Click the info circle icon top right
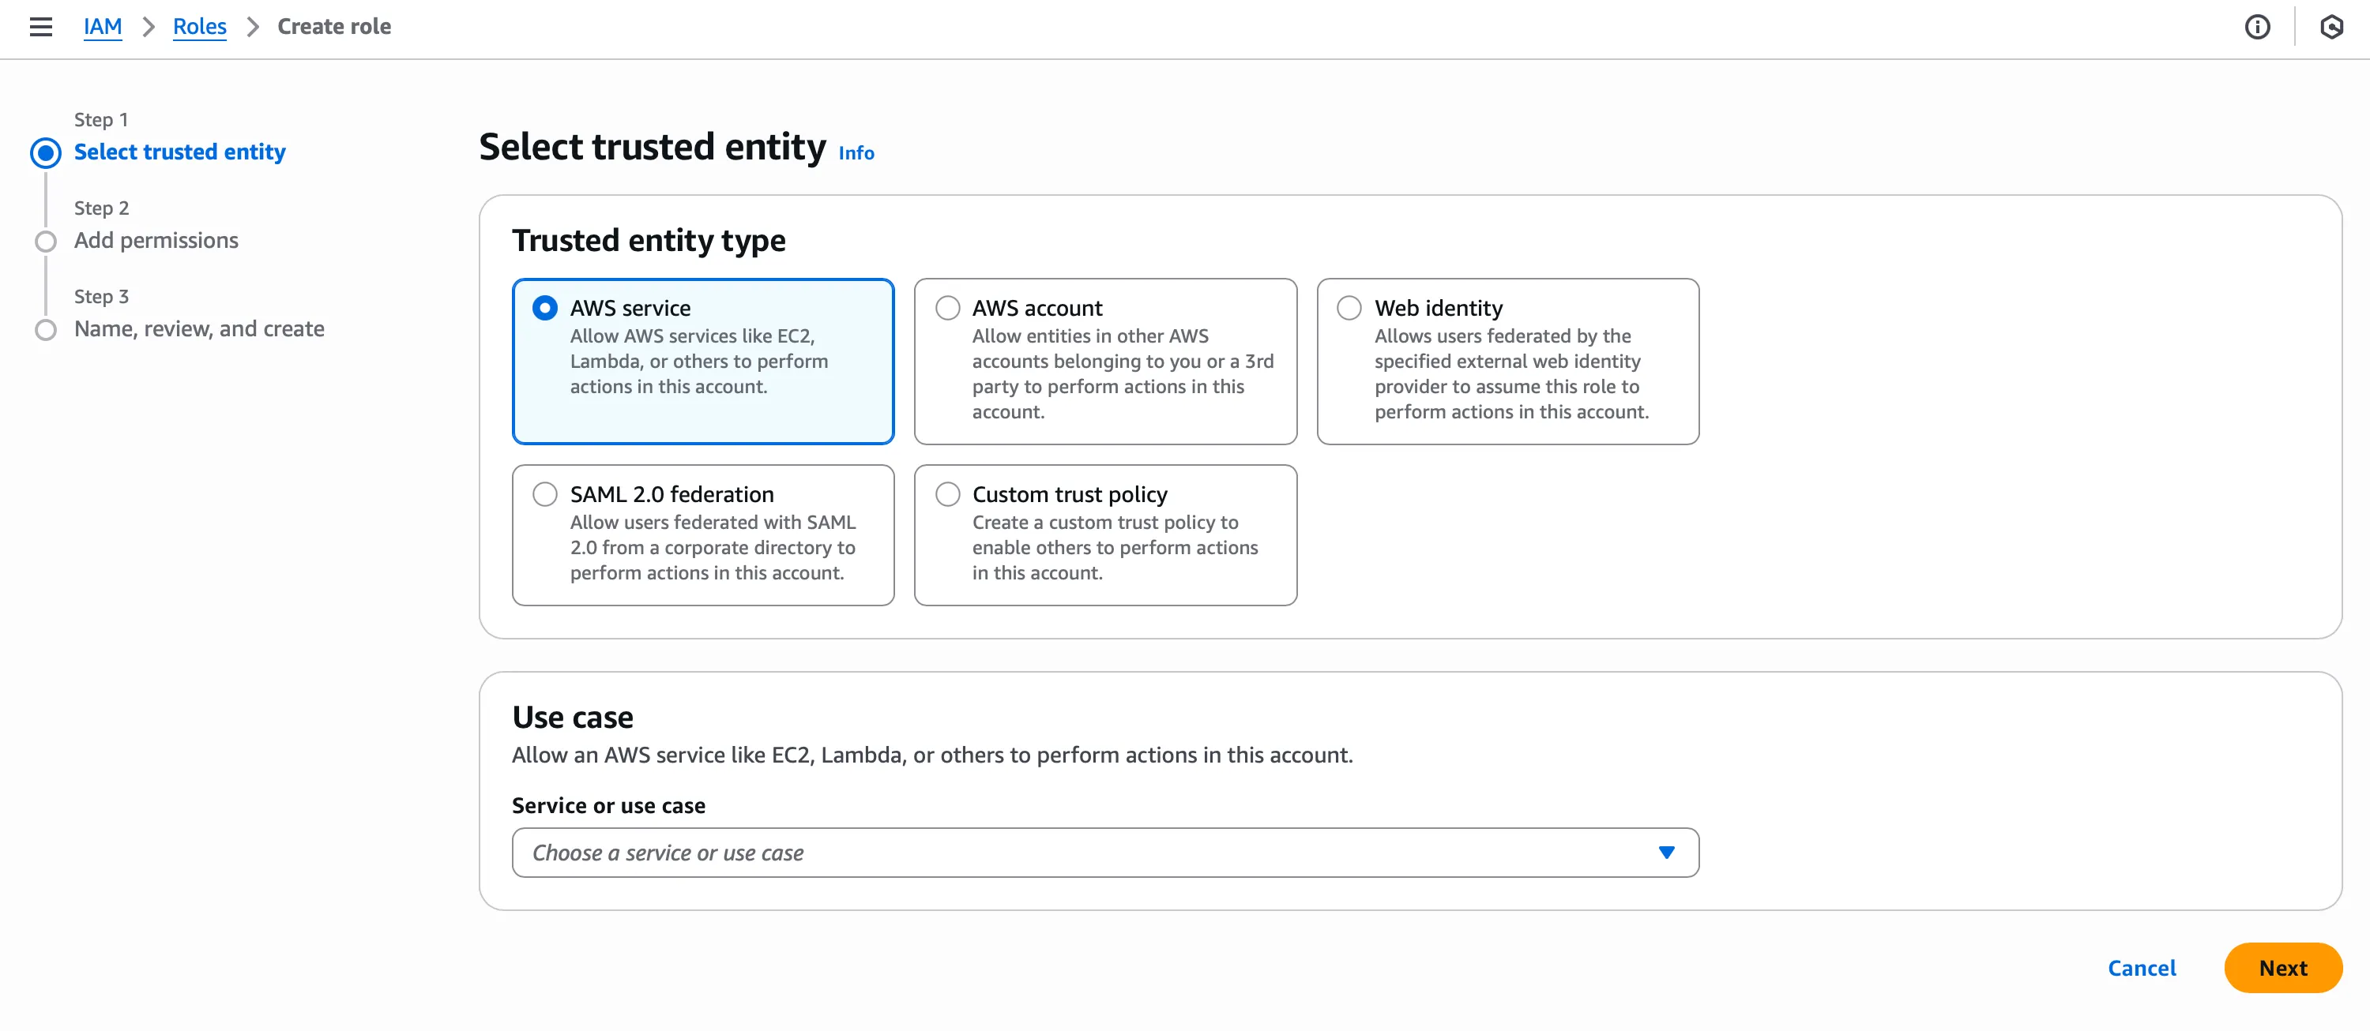The width and height of the screenshot is (2370, 1031). click(2257, 27)
